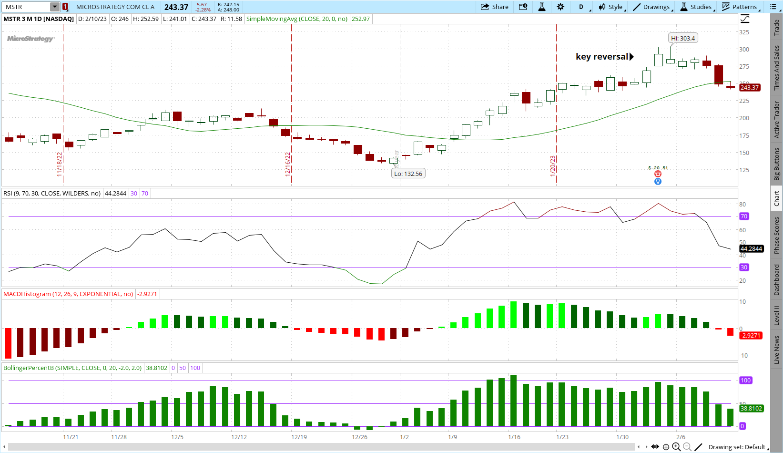Image resolution: width=783 pixels, height=453 pixels.
Task: Switch to Level II tab
Action: (777, 315)
